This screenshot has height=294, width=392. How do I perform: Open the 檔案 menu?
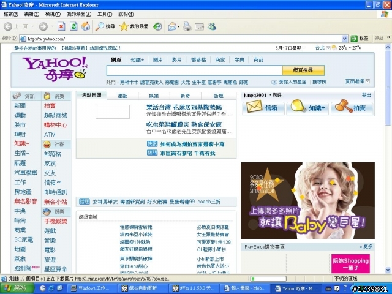coord(11,14)
